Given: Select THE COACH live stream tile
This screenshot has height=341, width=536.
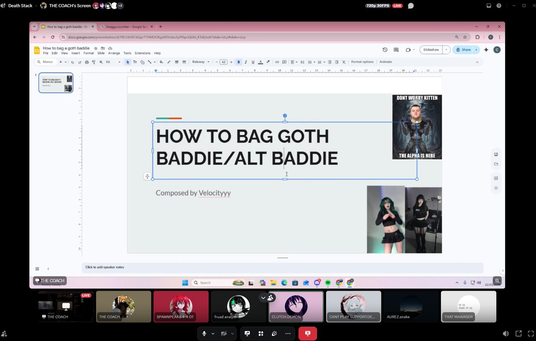Looking at the screenshot, I should [x=66, y=307].
